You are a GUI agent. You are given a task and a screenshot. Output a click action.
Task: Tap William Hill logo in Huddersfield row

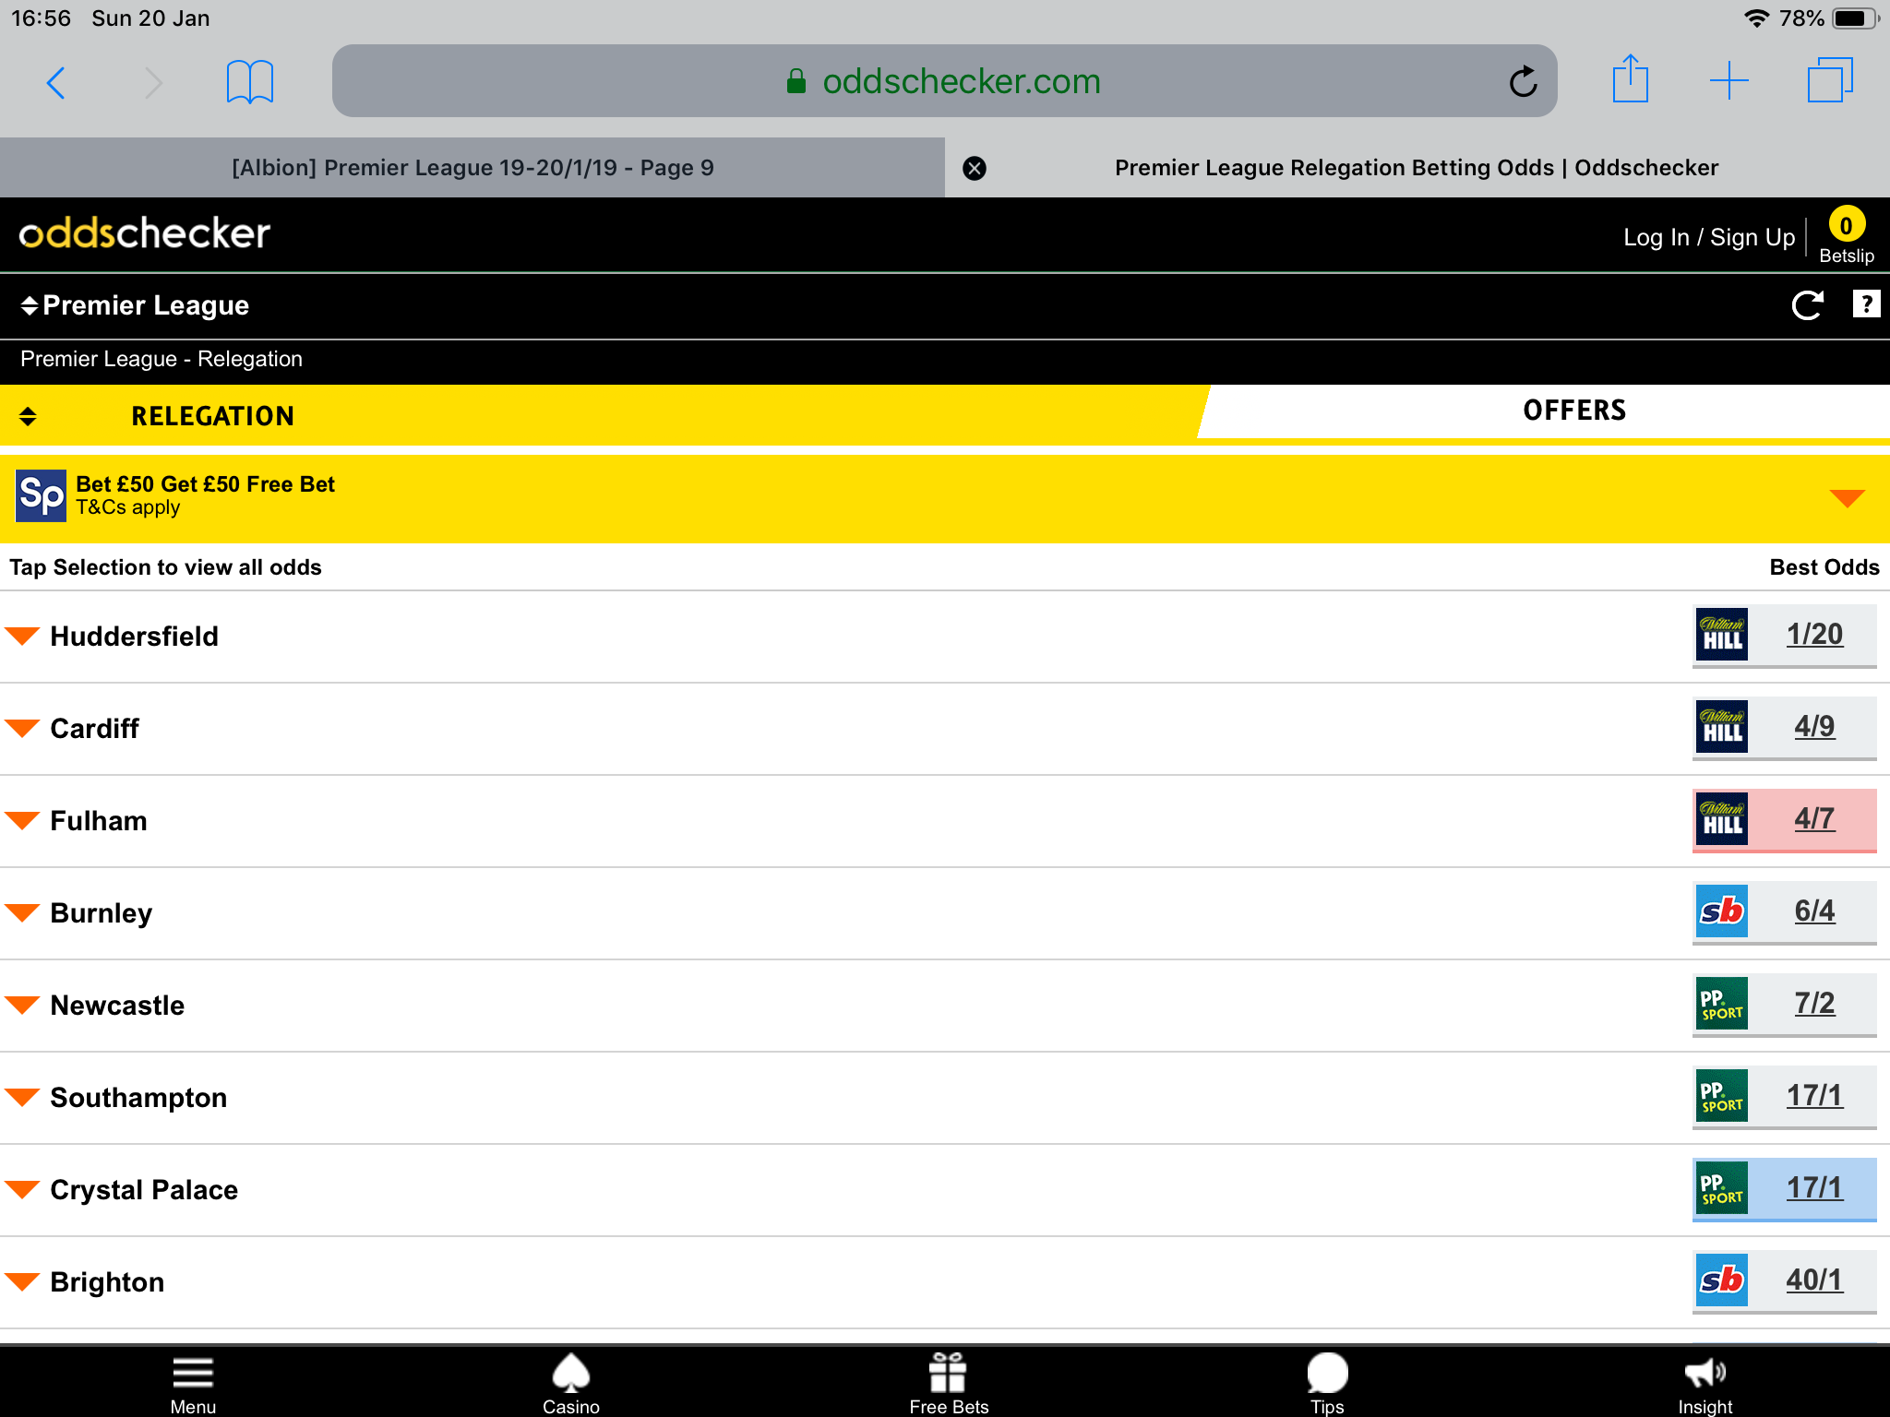1722,635
